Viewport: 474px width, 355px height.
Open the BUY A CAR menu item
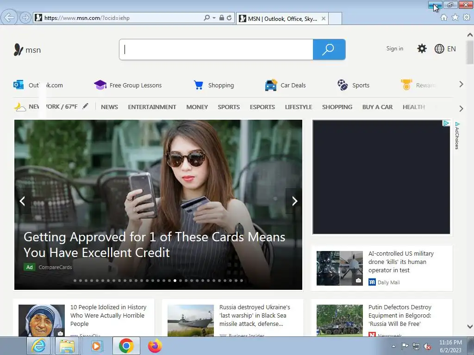(x=378, y=107)
